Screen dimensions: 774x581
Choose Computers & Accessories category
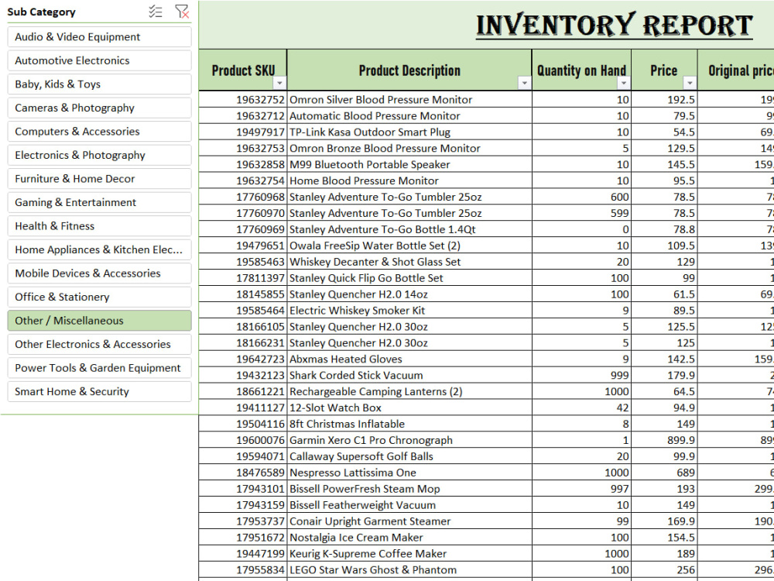pos(99,132)
